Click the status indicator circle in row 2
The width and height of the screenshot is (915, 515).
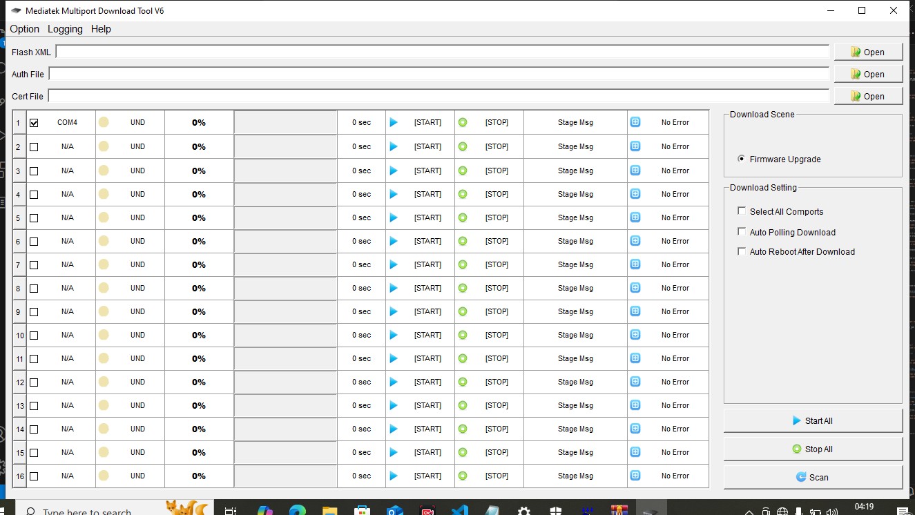[104, 146]
